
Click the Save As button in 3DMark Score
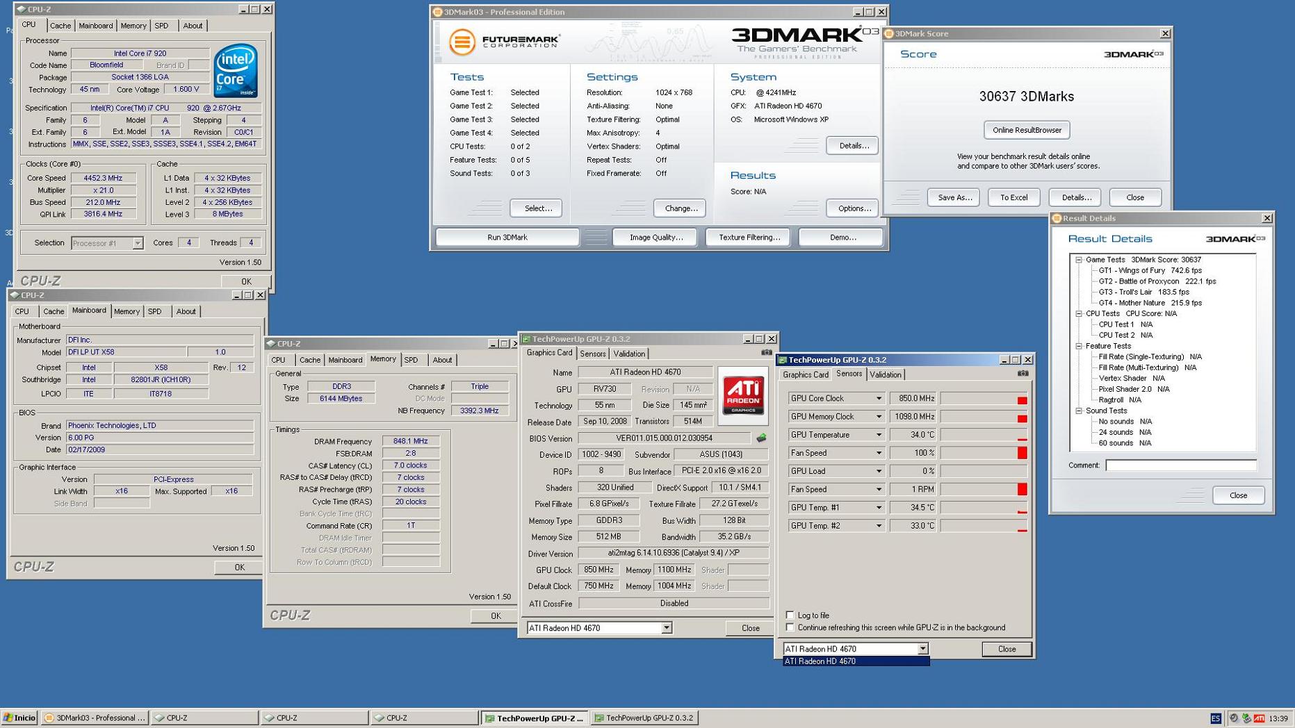(x=954, y=197)
